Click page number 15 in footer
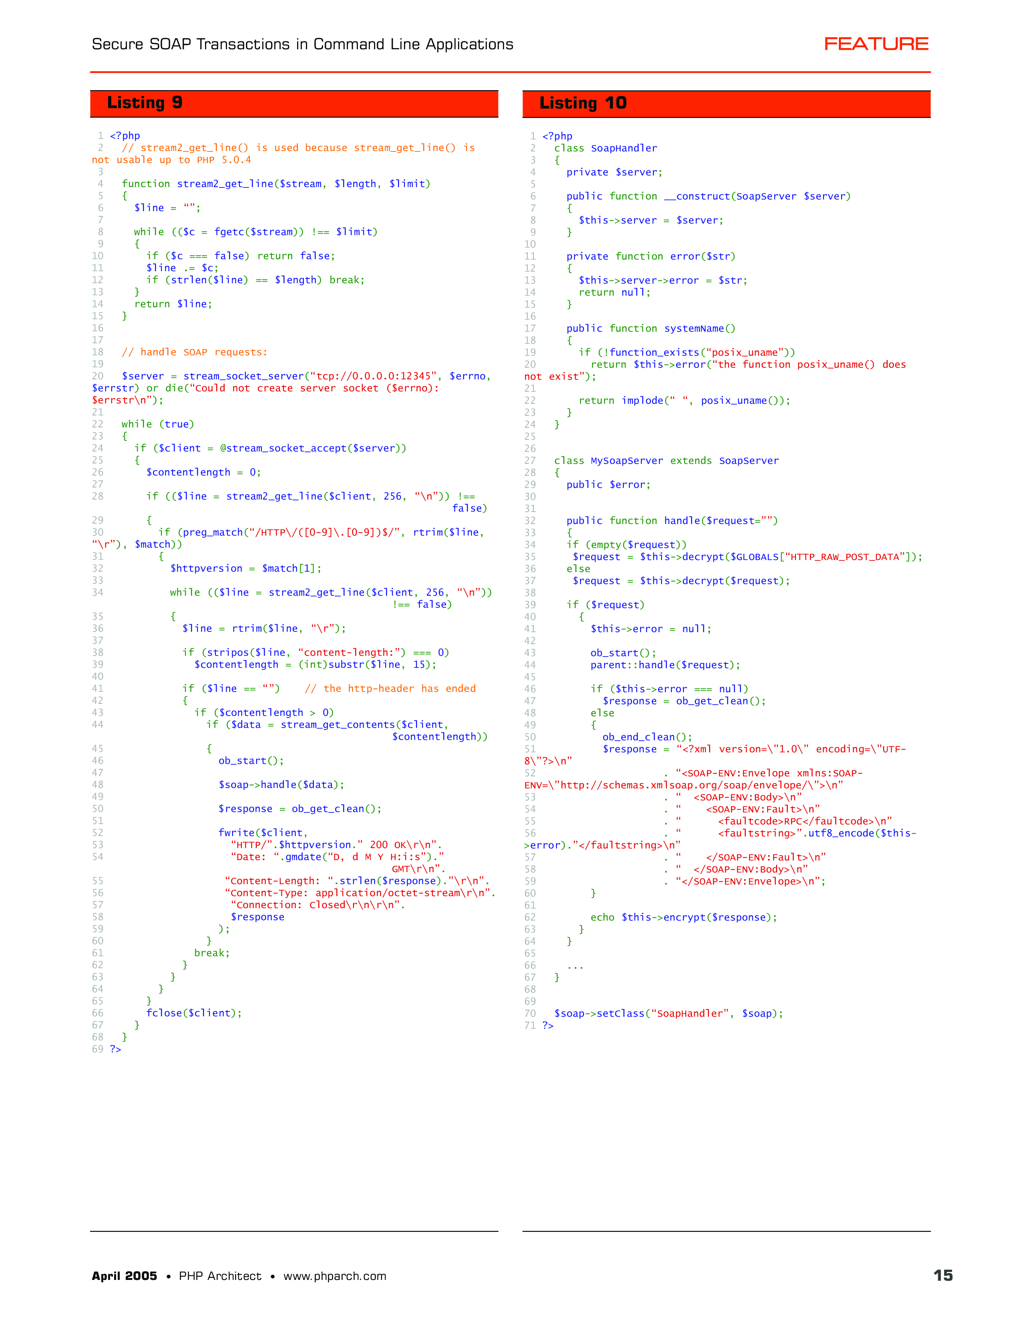This screenshot has width=1021, height=1322. 943,1276
